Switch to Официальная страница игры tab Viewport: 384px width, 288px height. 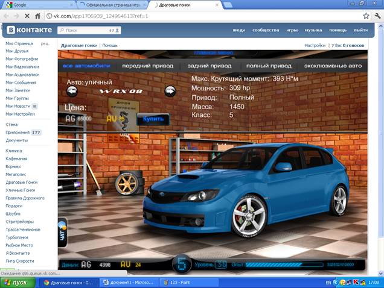click(x=113, y=5)
